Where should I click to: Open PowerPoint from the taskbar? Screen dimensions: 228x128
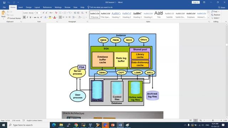click(x=113, y=125)
